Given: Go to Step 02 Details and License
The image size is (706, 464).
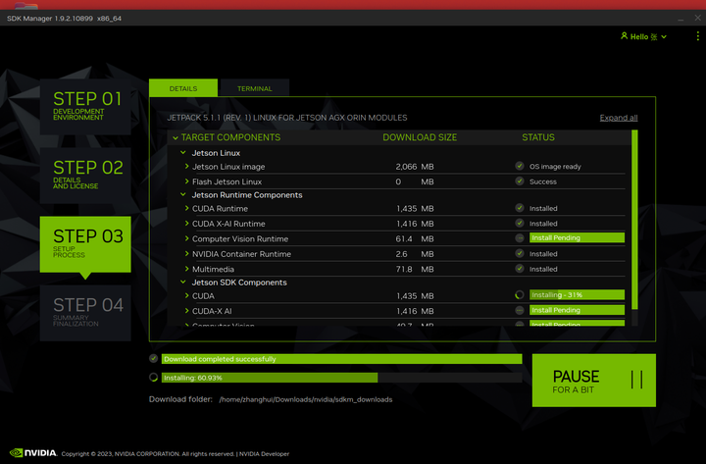Looking at the screenshot, I should [85, 176].
